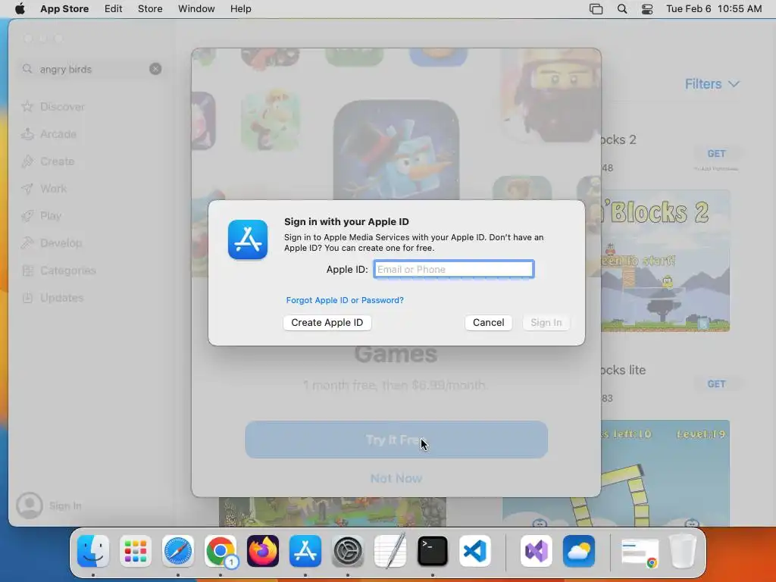
Task: Click the account avatar icon in sidebar
Action: point(30,505)
